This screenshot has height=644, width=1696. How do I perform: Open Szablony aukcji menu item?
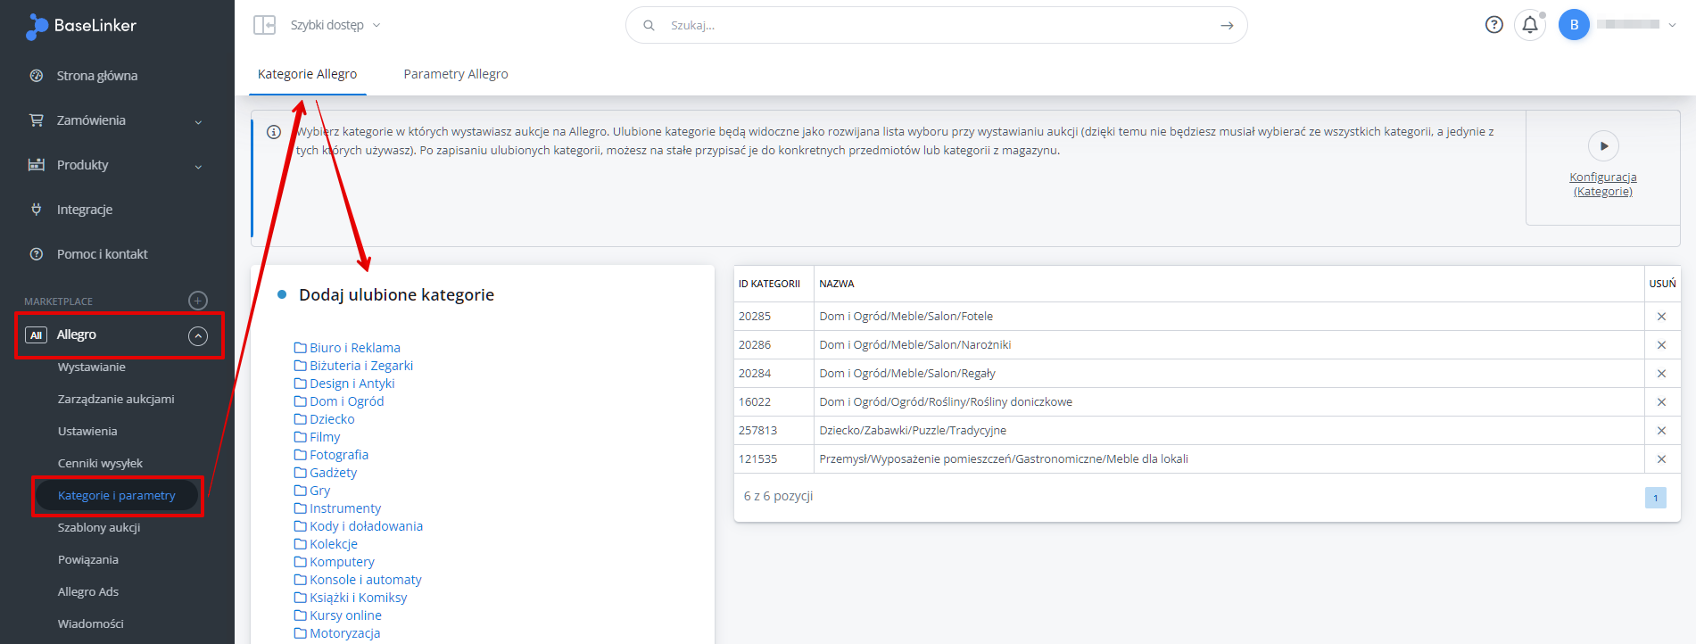pos(99,528)
